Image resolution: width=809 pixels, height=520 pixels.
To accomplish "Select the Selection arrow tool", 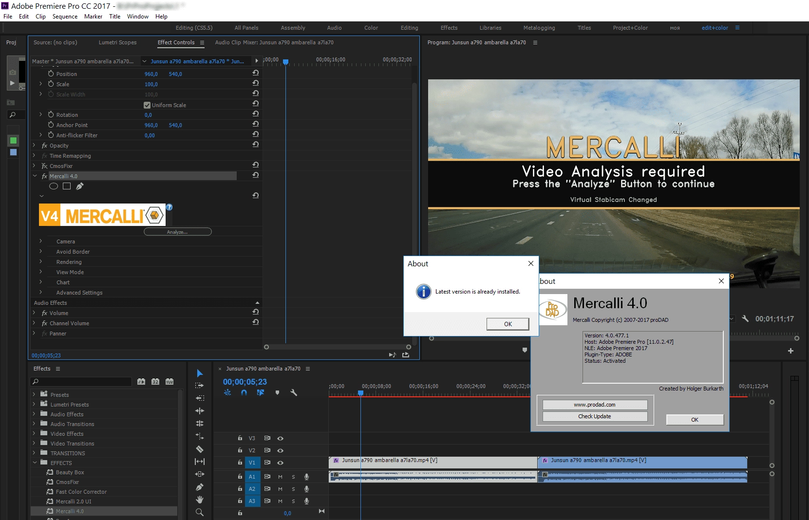I will point(200,373).
